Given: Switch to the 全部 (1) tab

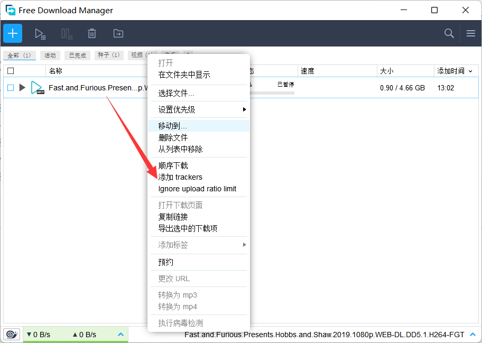Looking at the screenshot, I should click(x=20, y=55).
